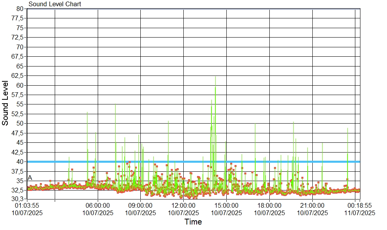Click the 72,5 y-axis tick label
Screen dimensions: 387x230
18,37
